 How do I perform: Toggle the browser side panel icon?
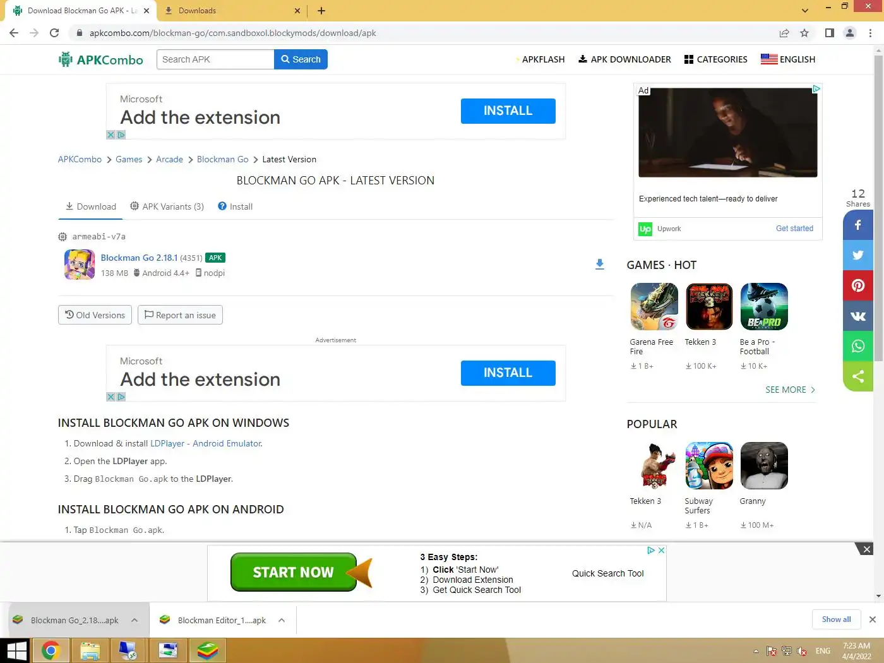(x=830, y=33)
